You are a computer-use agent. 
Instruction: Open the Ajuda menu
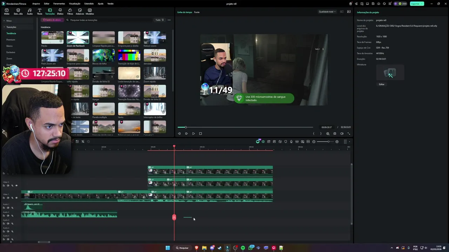(100, 3)
